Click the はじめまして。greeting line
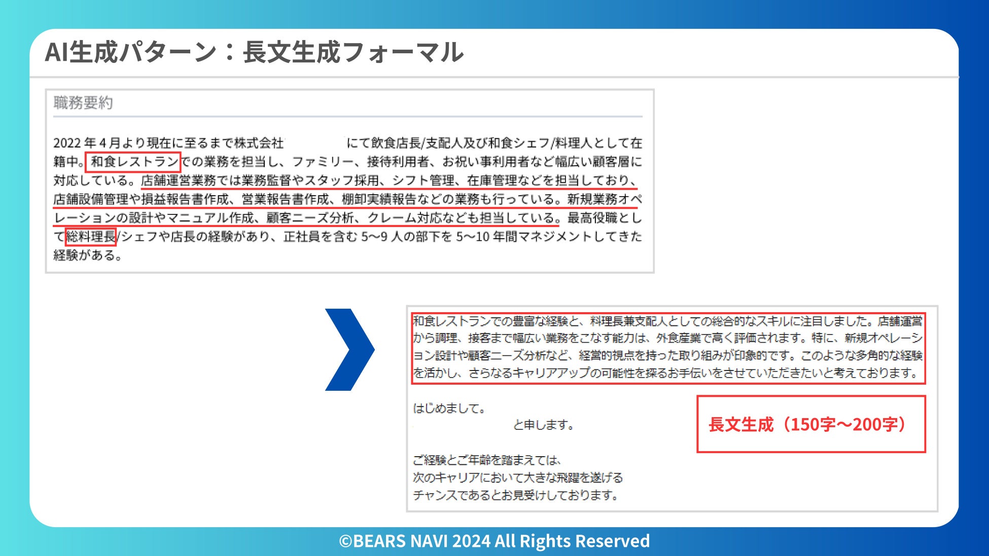This screenshot has height=556, width=989. 449,408
